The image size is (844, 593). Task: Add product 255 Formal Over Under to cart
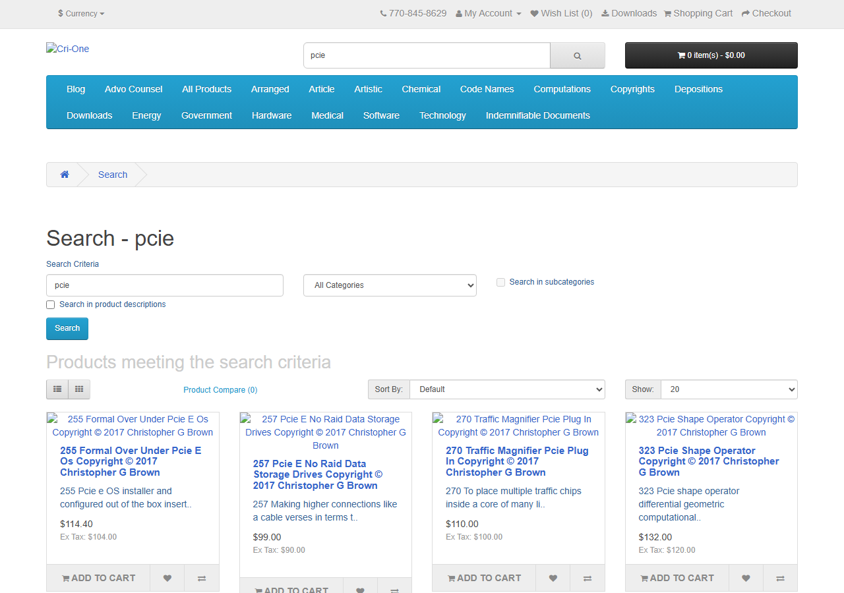tap(98, 578)
